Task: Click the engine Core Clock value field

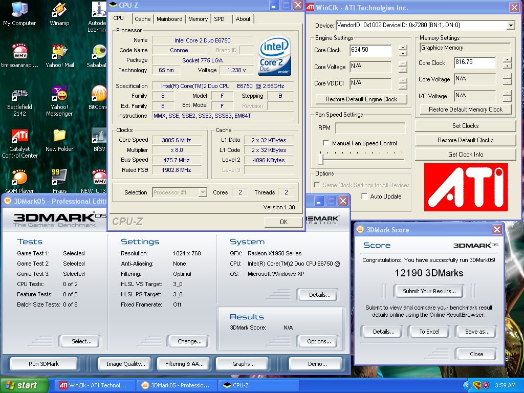Action: click(x=370, y=50)
